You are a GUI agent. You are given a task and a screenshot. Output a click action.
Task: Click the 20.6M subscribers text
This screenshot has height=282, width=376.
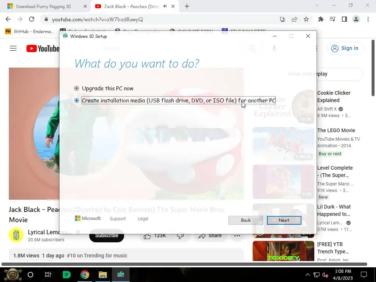pyautogui.click(x=46, y=239)
